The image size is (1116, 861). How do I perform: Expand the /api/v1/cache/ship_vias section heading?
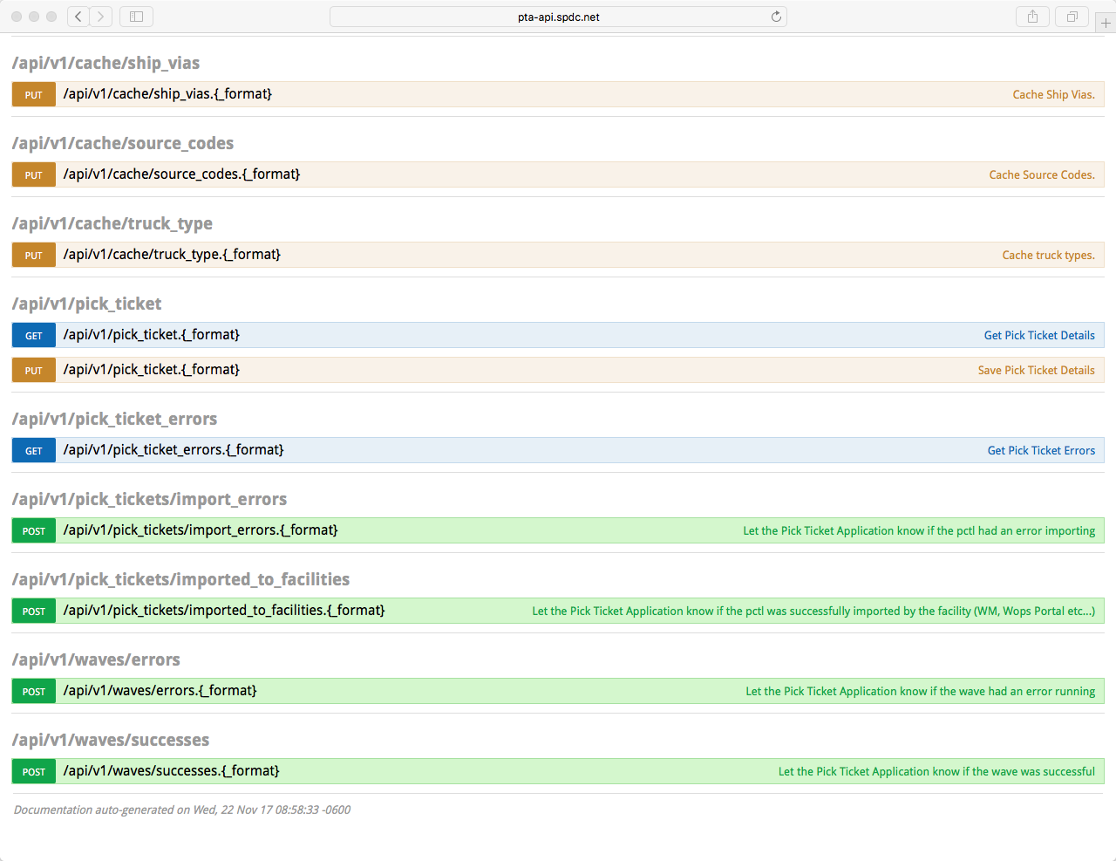[x=105, y=63]
